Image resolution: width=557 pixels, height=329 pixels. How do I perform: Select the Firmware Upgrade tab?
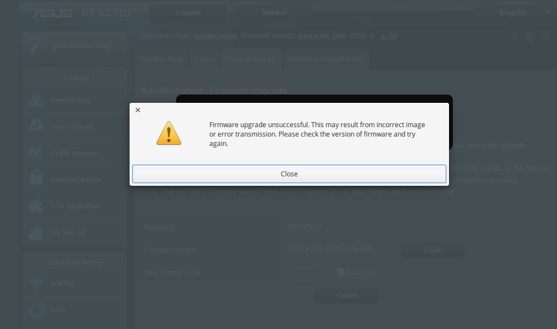[251, 59]
